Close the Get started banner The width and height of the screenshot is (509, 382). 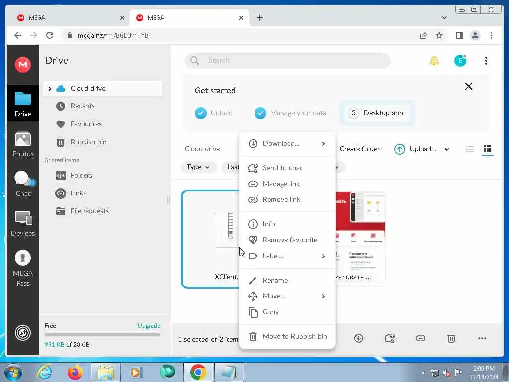click(468, 86)
